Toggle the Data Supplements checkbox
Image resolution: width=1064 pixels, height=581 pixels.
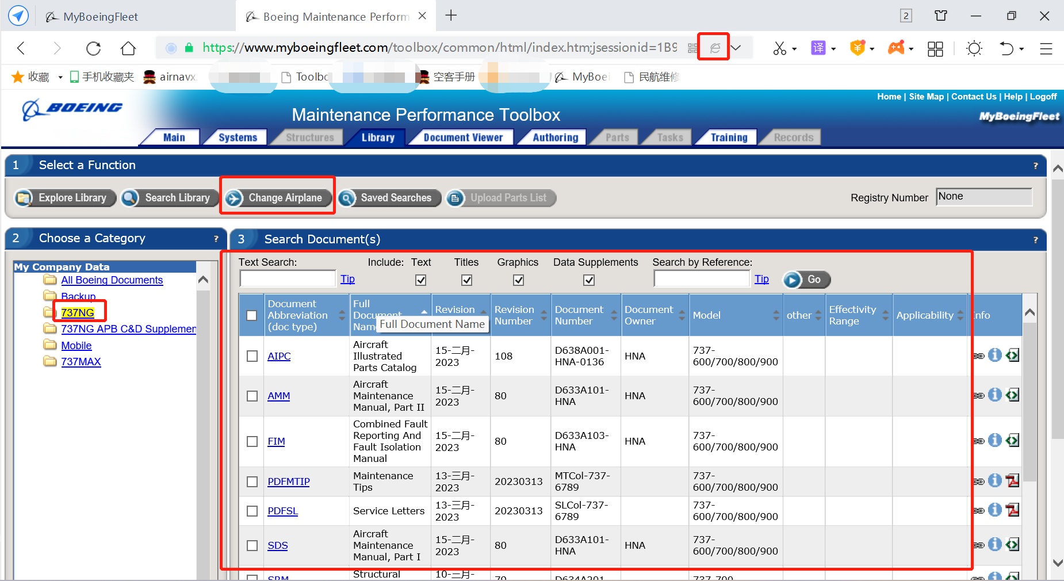[x=589, y=280]
